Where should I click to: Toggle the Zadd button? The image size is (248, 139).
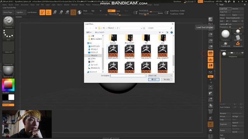[x=111, y=11]
